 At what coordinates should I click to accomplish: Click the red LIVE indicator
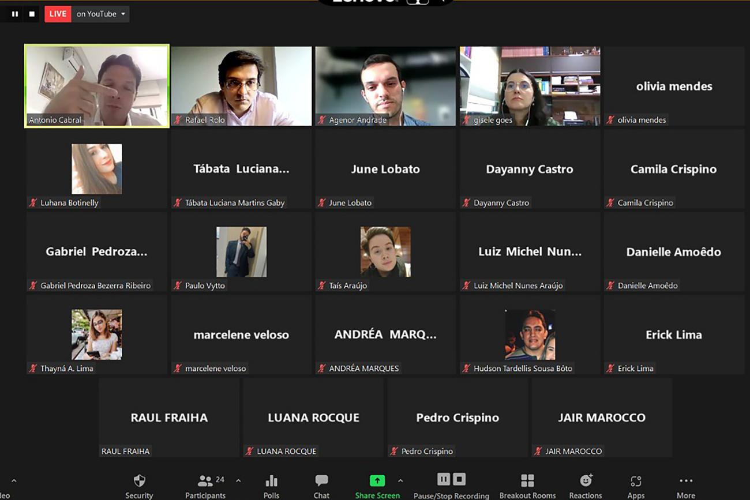point(58,14)
